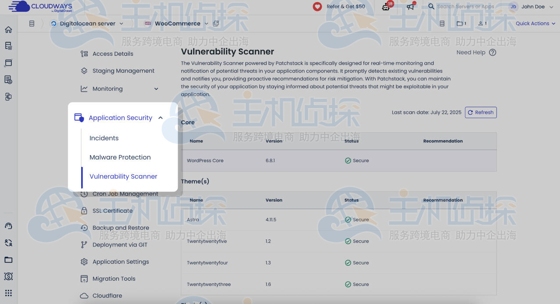The width and height of the screenshot is (560, 304).
Task: Click version 4.11.5 of Astra
Action: coord(271,220)
